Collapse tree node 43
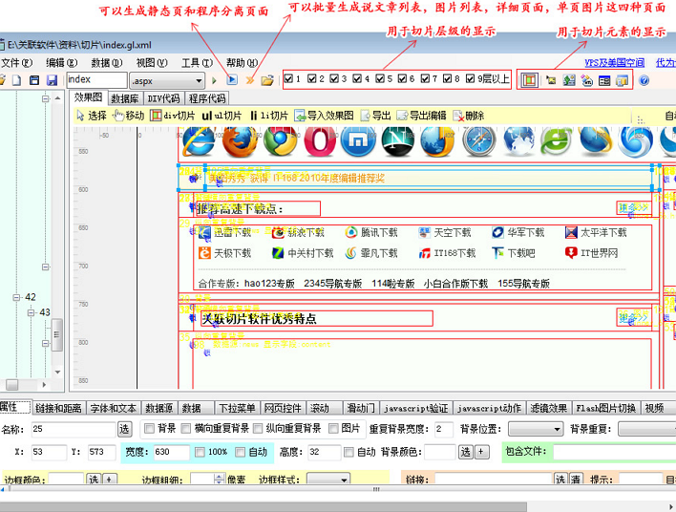The image size is (676, 512). pyautogui.click(x=32, y=312)
